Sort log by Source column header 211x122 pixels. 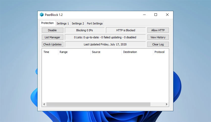[106, 52]
